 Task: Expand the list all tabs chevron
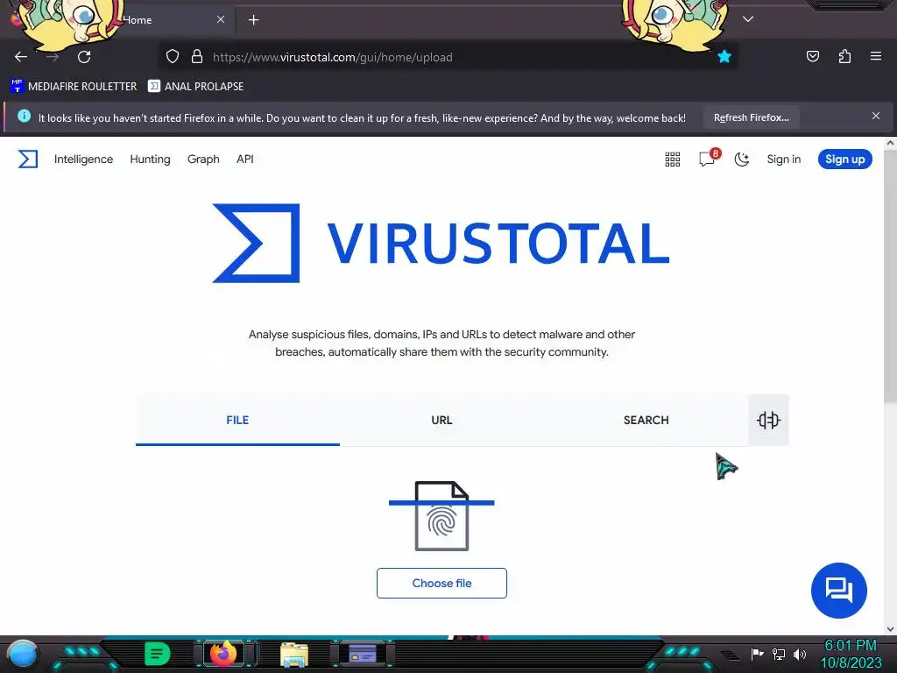748,19
